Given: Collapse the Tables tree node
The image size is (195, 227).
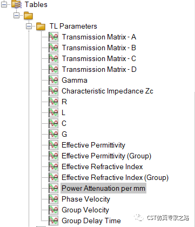Looking at the screenshot, I should [4, 4].
